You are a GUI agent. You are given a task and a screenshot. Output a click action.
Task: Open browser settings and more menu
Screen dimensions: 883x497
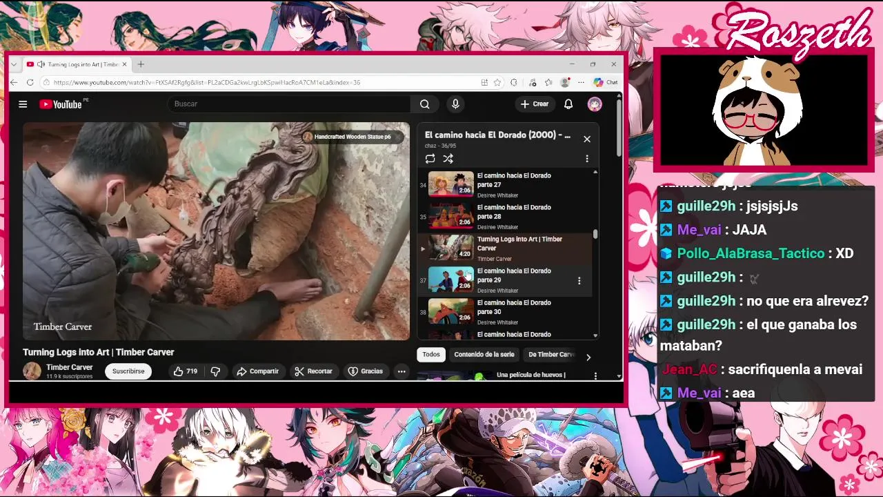[x=581, y=82]
